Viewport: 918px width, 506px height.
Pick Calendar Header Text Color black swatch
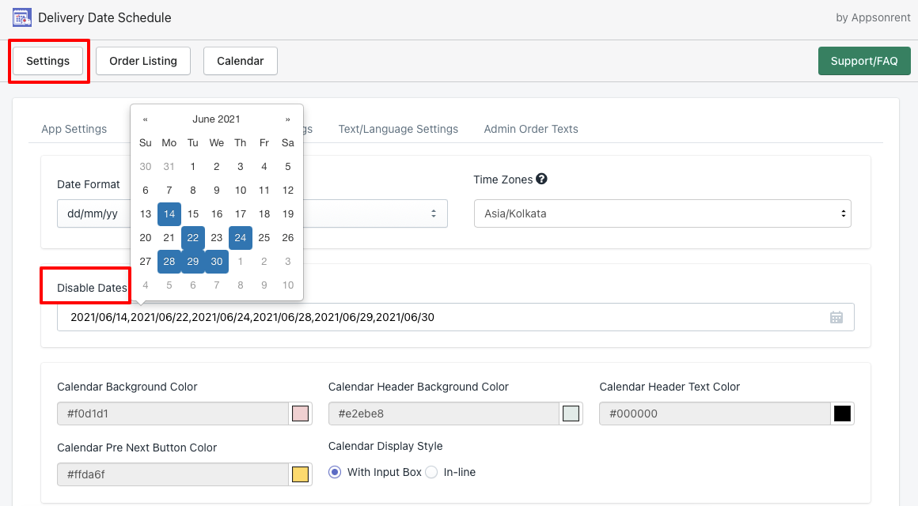click(843, 413)
